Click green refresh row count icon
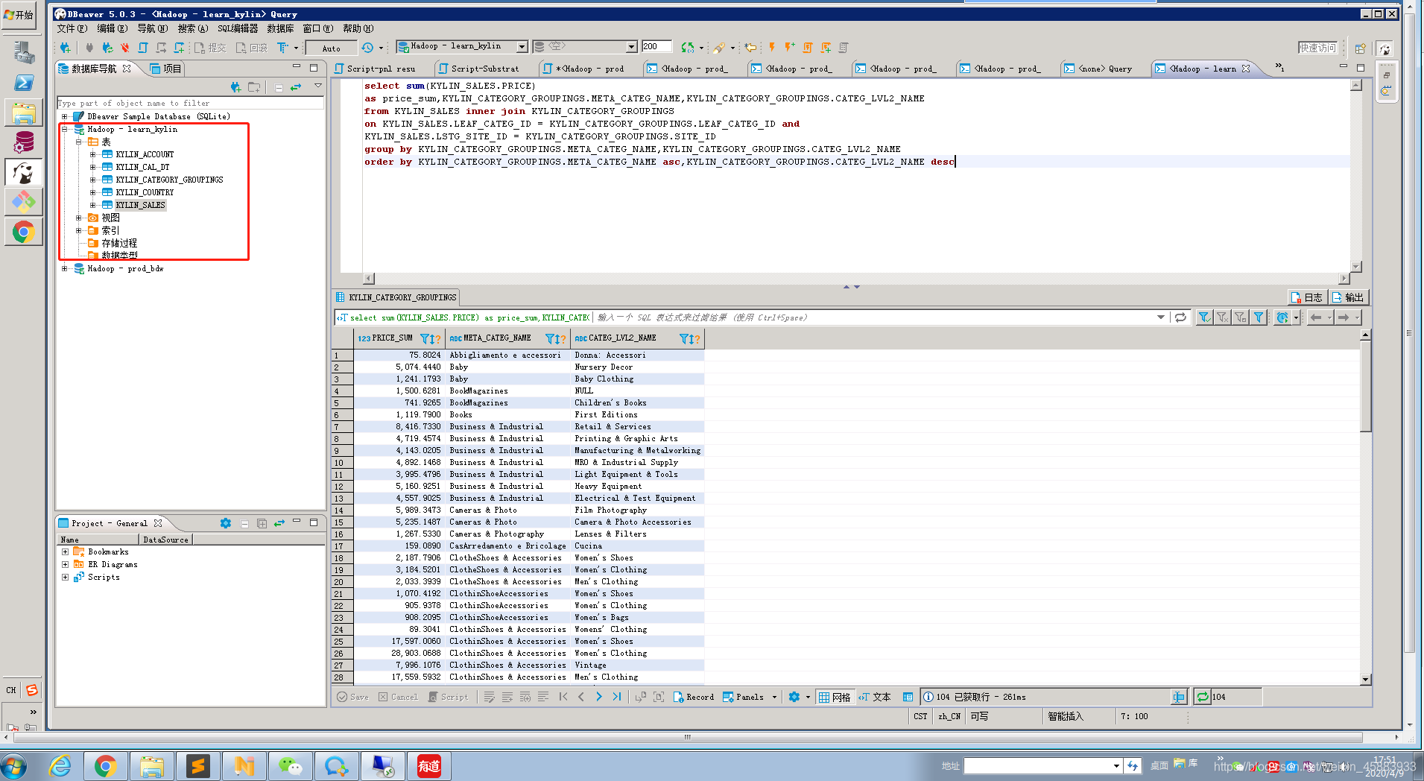Viewport: 1424px width, 781px height. [1202, 697]
